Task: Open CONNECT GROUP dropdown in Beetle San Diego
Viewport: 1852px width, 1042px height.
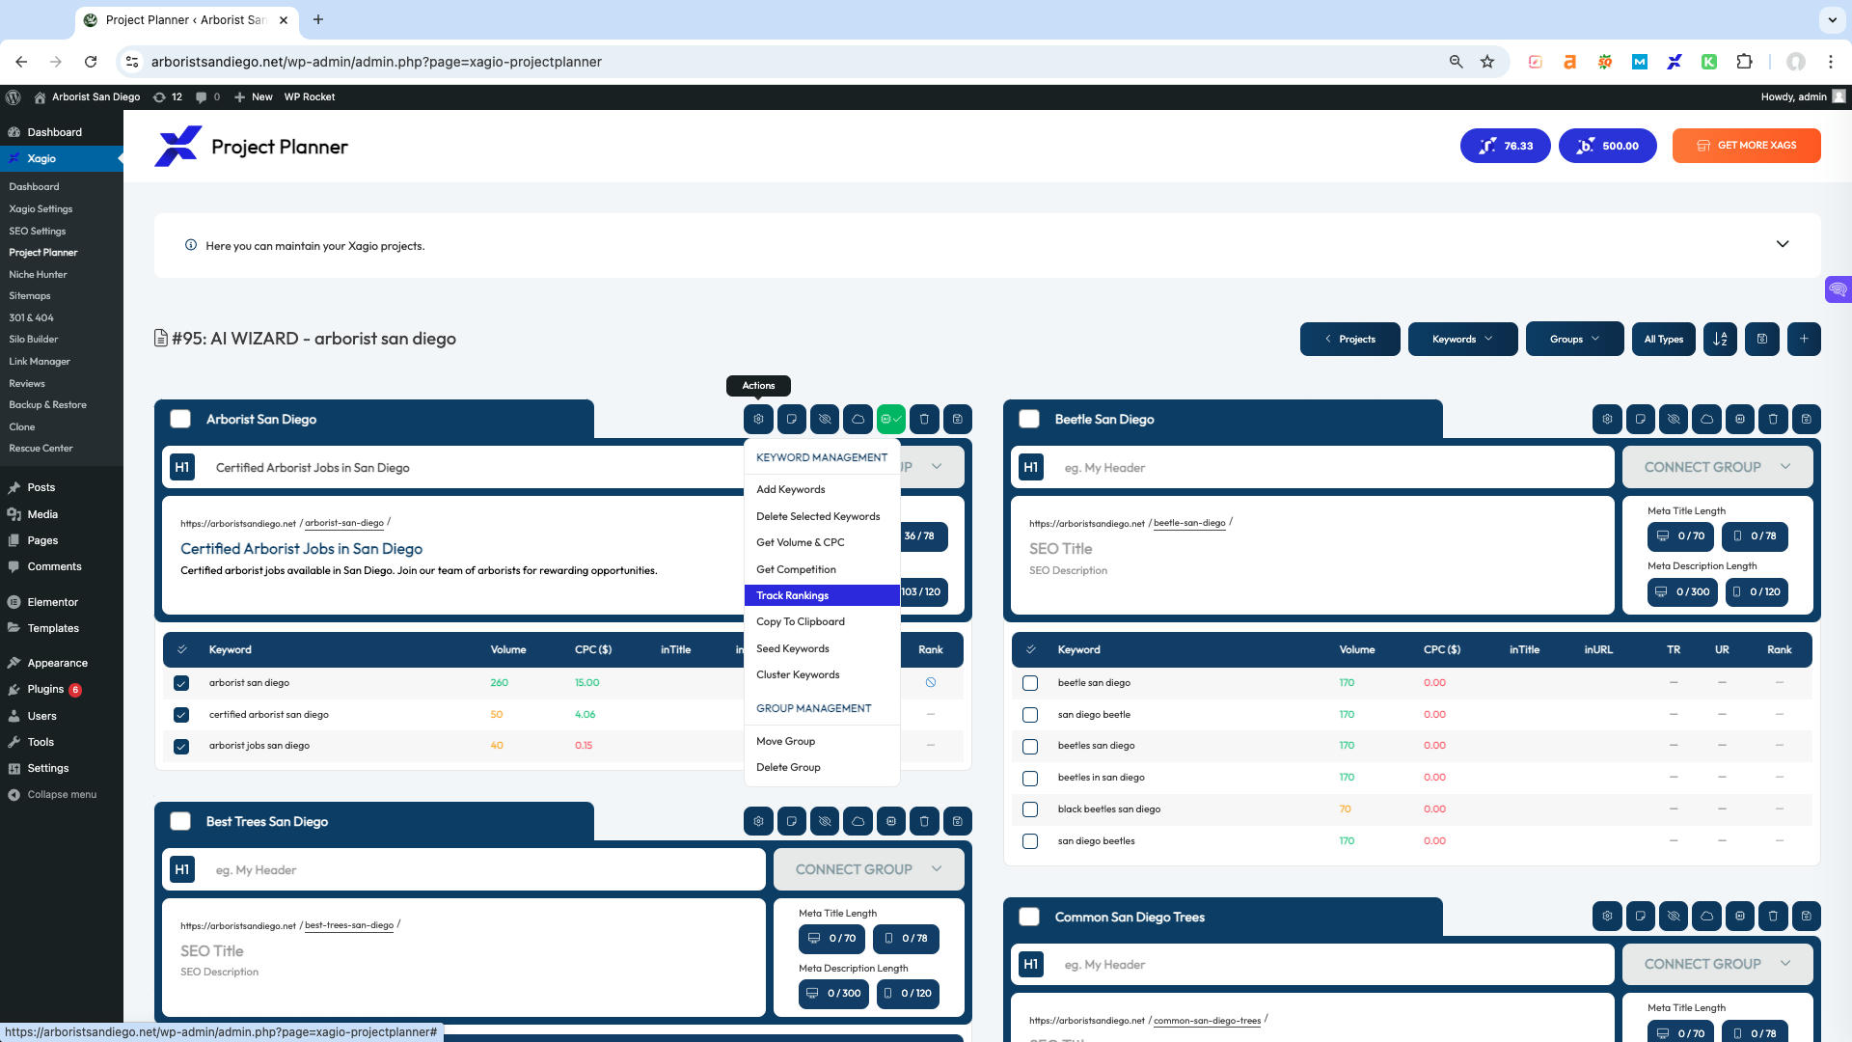Action: (x=1717, y=467)
